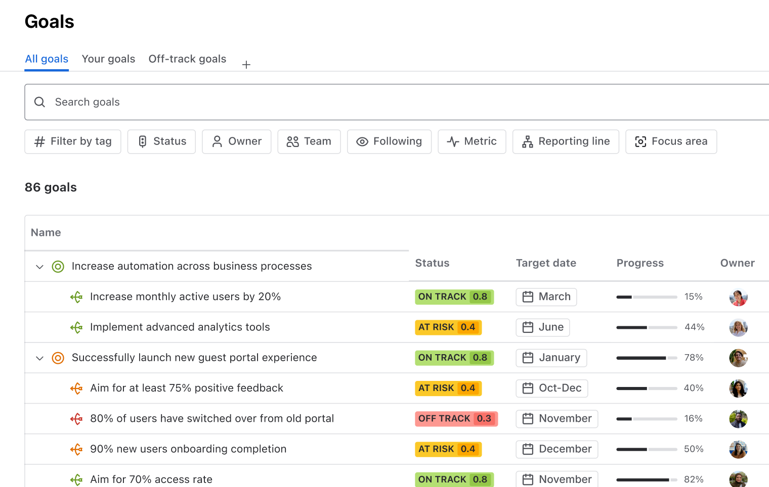Click sub-goal icon for Increase monthly active users
The height and width of the screenshot is (487, 769).
point(76,297)
